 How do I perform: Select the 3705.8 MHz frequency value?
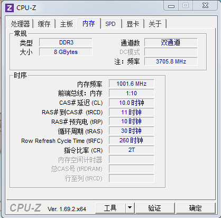point(171,61)
